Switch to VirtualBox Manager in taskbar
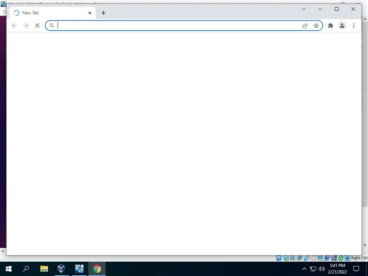 point(61,269)
